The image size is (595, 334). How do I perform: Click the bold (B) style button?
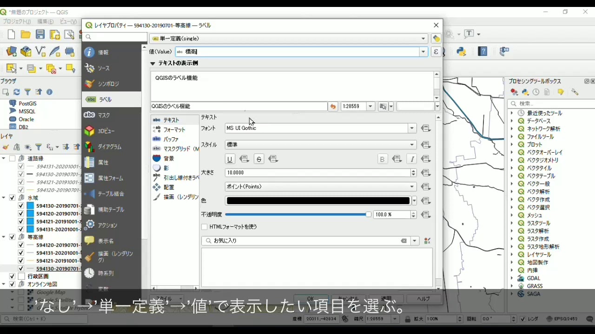(x=382, y=159)
